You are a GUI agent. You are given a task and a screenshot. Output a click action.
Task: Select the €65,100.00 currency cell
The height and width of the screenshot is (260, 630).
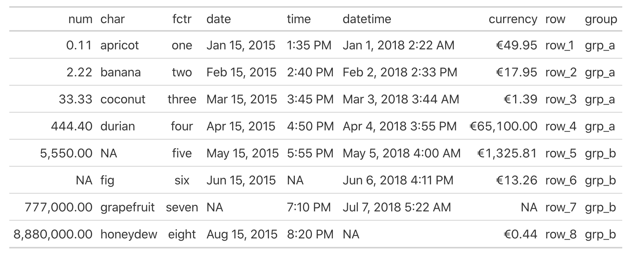pos(503,127)
